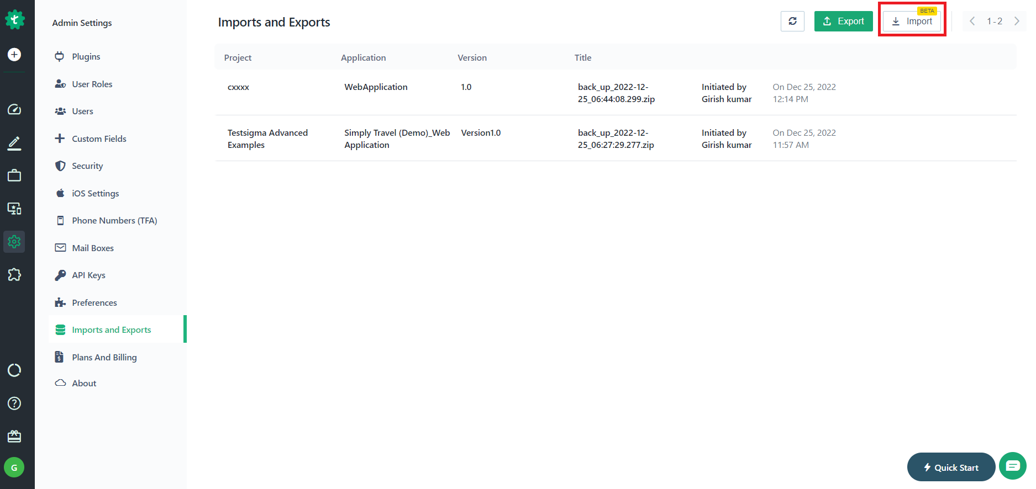Click the cxxxx project cell
1036x489 pixels.
[x=239, y=87]
